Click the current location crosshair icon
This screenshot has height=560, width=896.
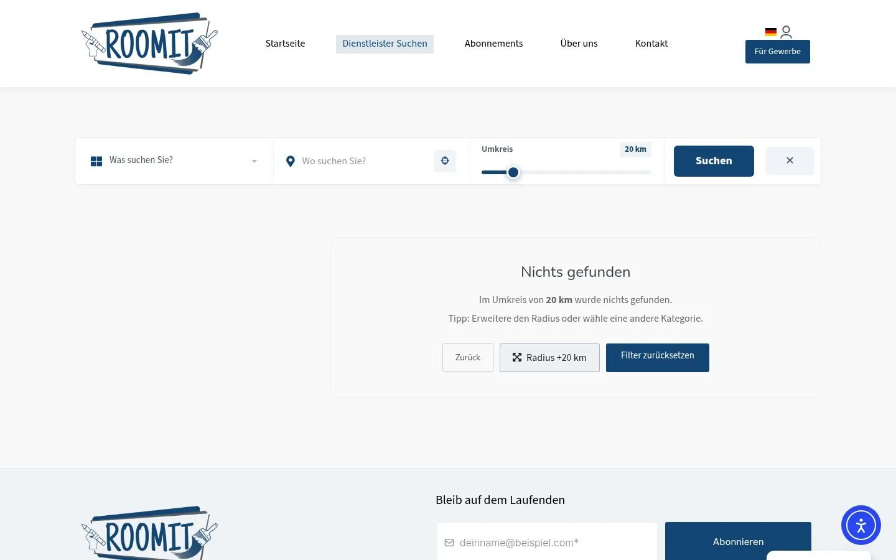[445, 161]
